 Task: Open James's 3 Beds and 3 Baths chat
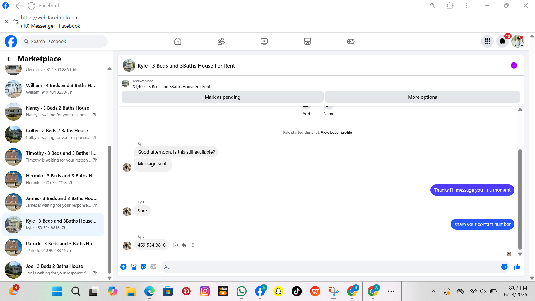pyautogui.click(x=53, y=202)
